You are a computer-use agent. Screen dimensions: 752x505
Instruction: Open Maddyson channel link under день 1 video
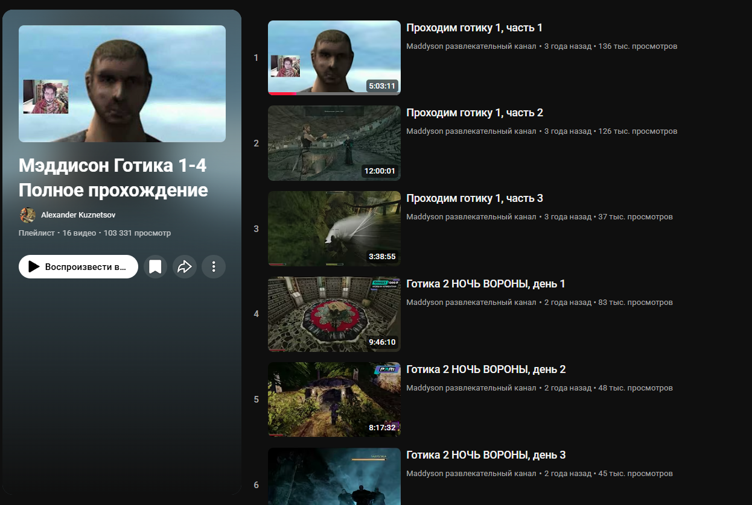click(x=471, y=303)
